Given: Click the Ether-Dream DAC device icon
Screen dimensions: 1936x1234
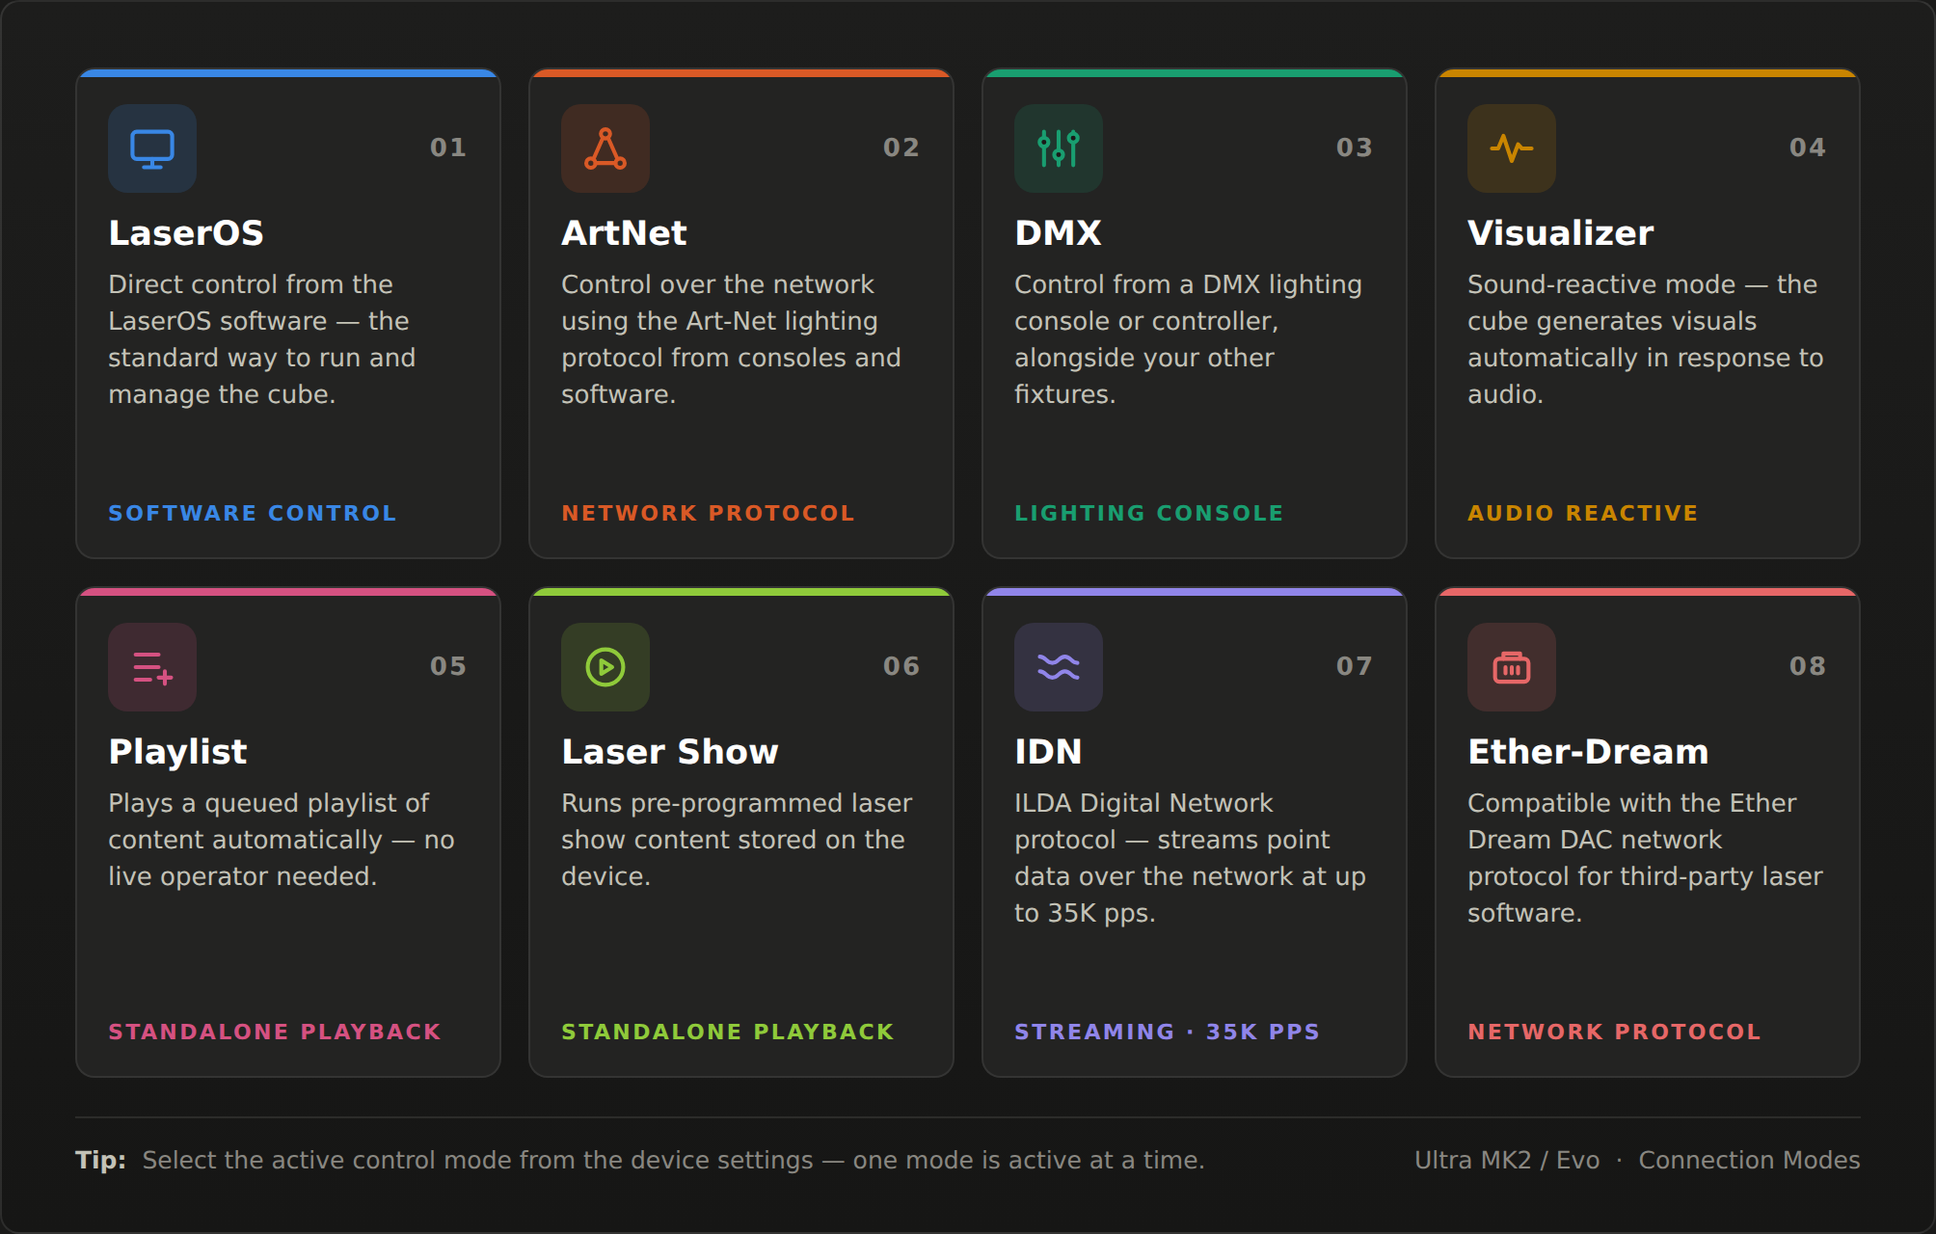Looking at the screenshot, I should point(1512,667).
